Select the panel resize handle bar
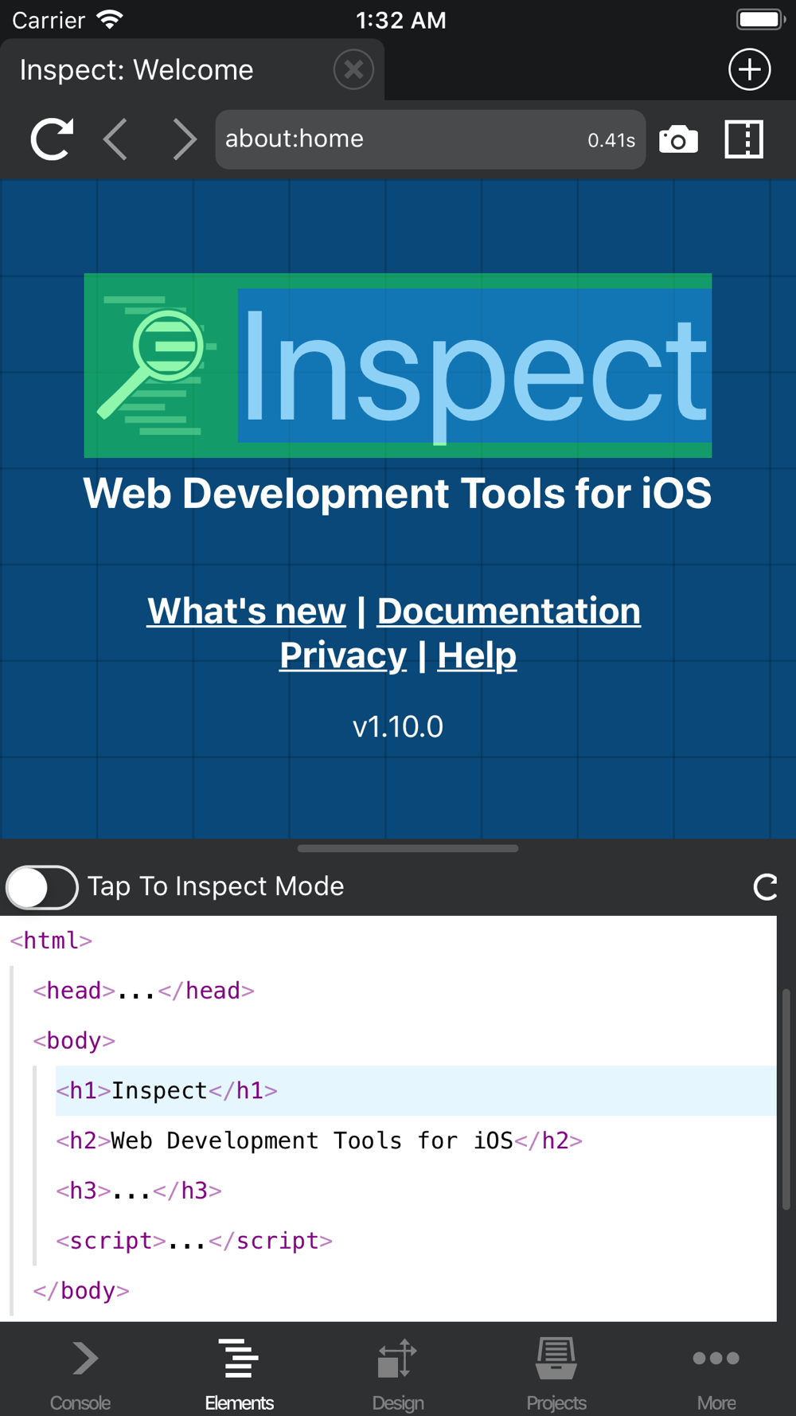Screen dimensions: 796x1416 coord(408,848)
